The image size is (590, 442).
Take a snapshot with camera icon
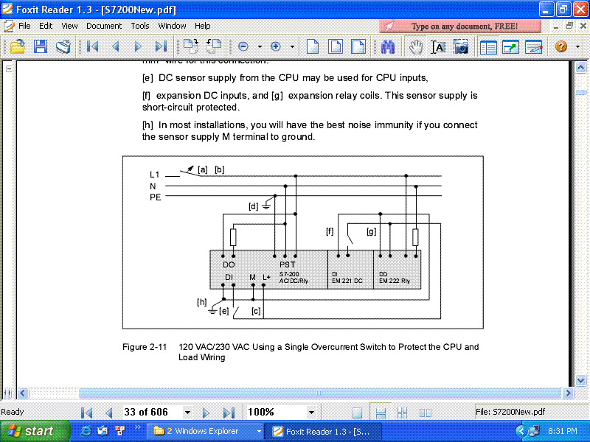pos(460,47)
